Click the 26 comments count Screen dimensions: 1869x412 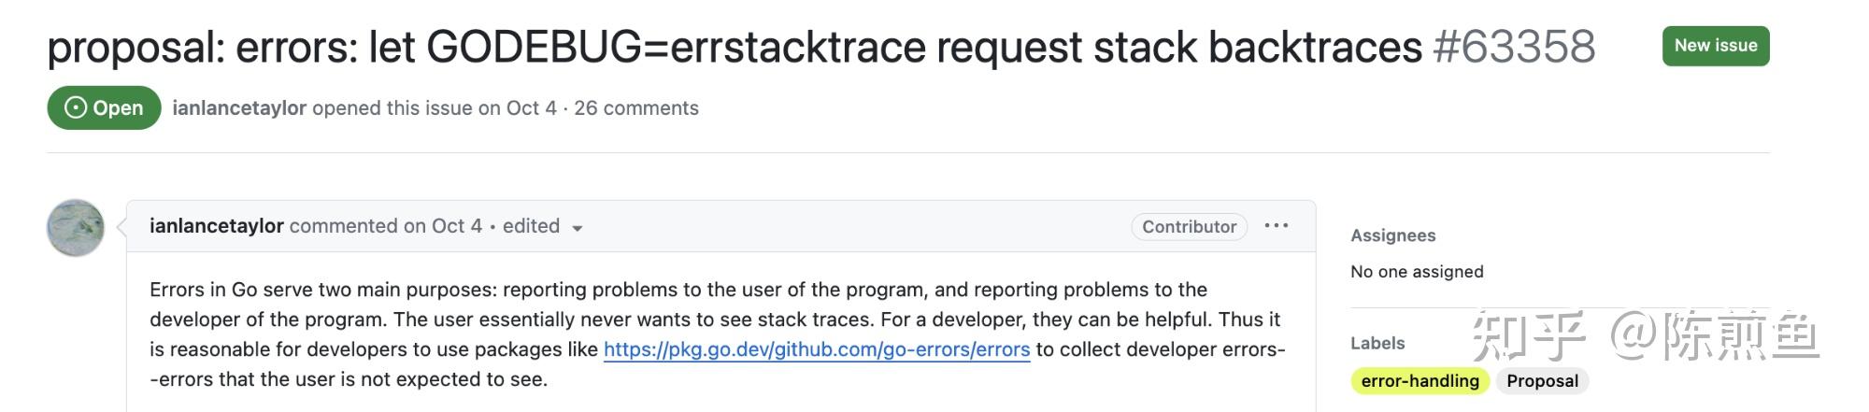click(636, 107)
